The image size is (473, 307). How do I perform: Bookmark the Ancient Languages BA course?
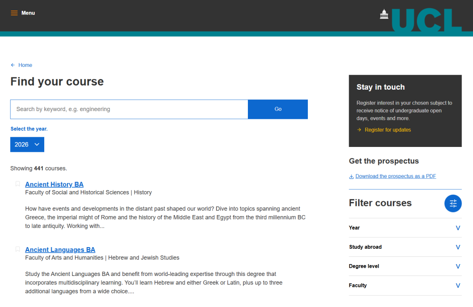point(18,249)
